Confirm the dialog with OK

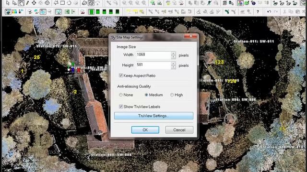(x=145, y=130)
